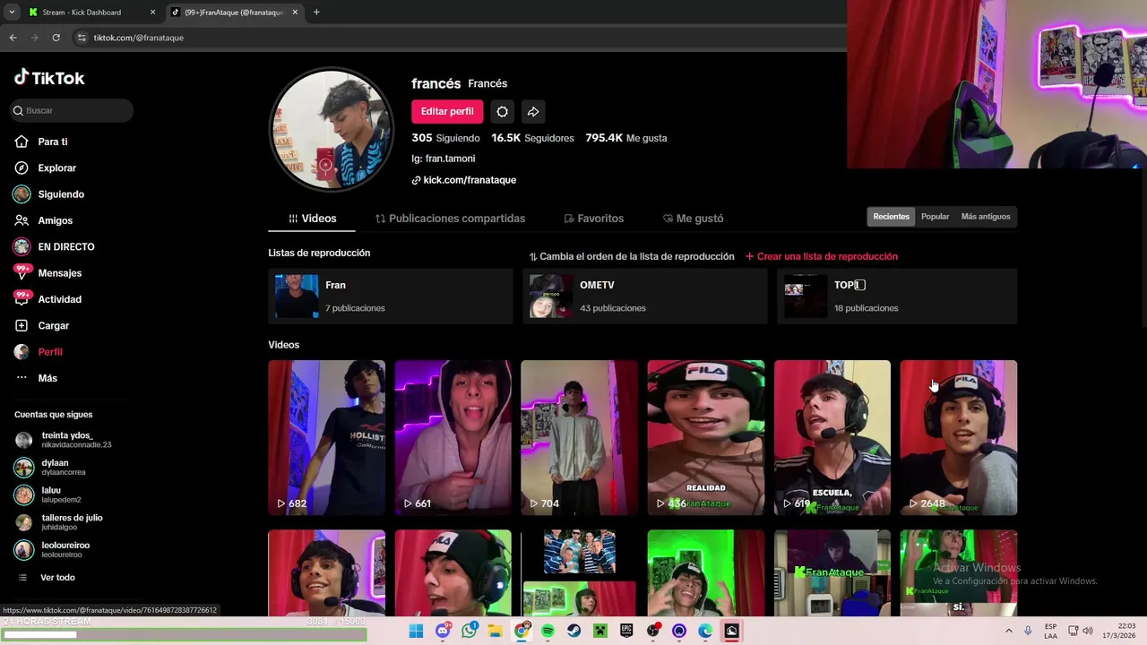
Task: Click the Editar perfil button
Action: (x=447, y=111)
